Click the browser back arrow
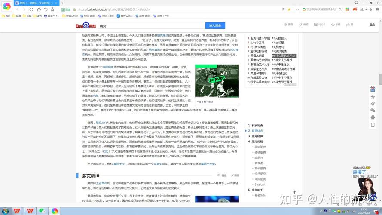This screenshot has height=215, width=382. pos(18,9)
